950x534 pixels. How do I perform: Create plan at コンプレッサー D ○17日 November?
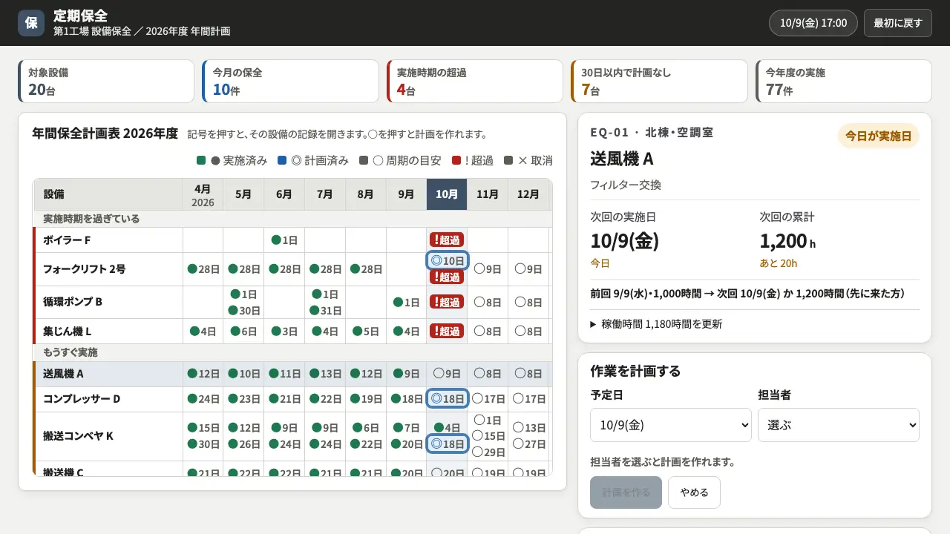(488, 398)
